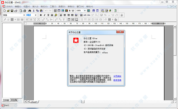This screenshot has height=109, width=178.
Task: Open the 表格(G) menu
Action: pos(71,7)
